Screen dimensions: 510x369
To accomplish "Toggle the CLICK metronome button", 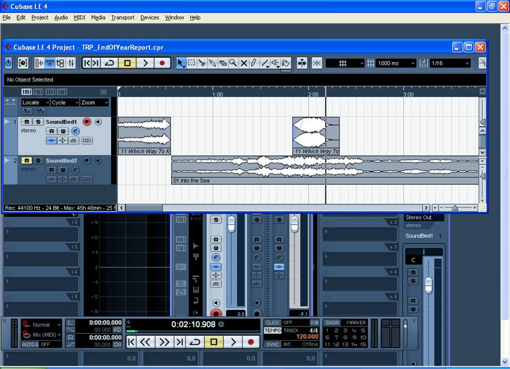I will pyautogui.click(x=273, y=322).
